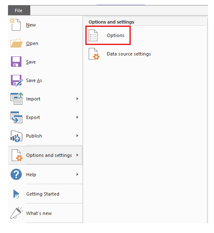
Task: Choose Open from the File menu
Action: [45, 43]
